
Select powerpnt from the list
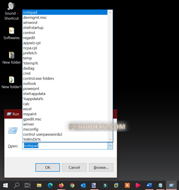point(65,89)
